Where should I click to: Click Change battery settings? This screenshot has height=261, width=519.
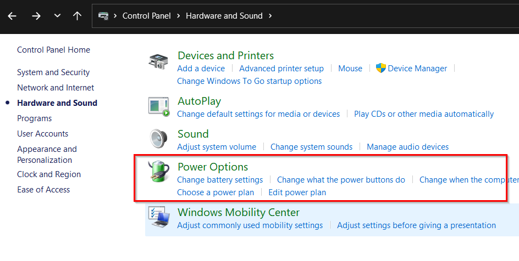pyautogui.click(x=220, y=180)
